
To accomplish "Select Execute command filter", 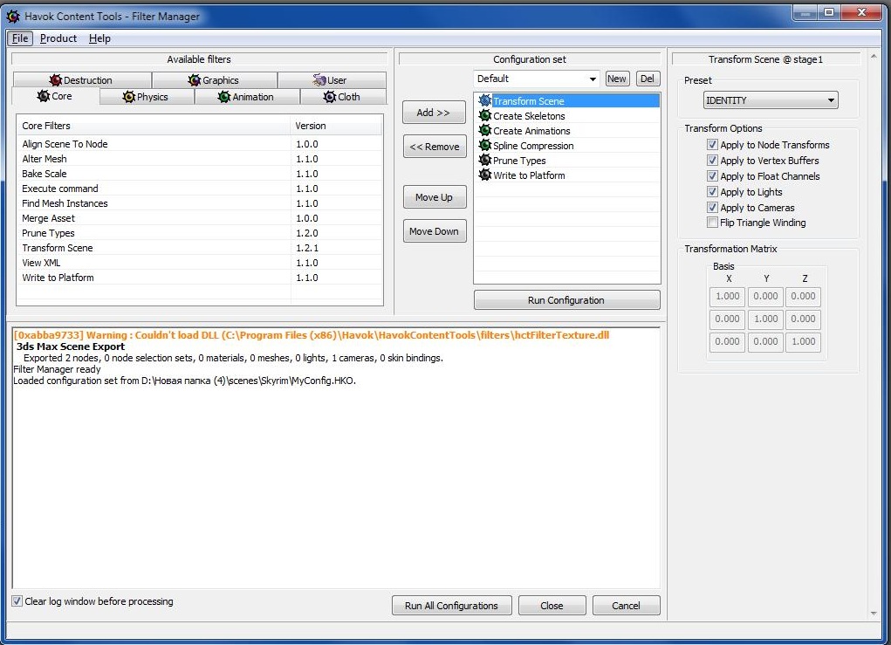I will [200, 189].
